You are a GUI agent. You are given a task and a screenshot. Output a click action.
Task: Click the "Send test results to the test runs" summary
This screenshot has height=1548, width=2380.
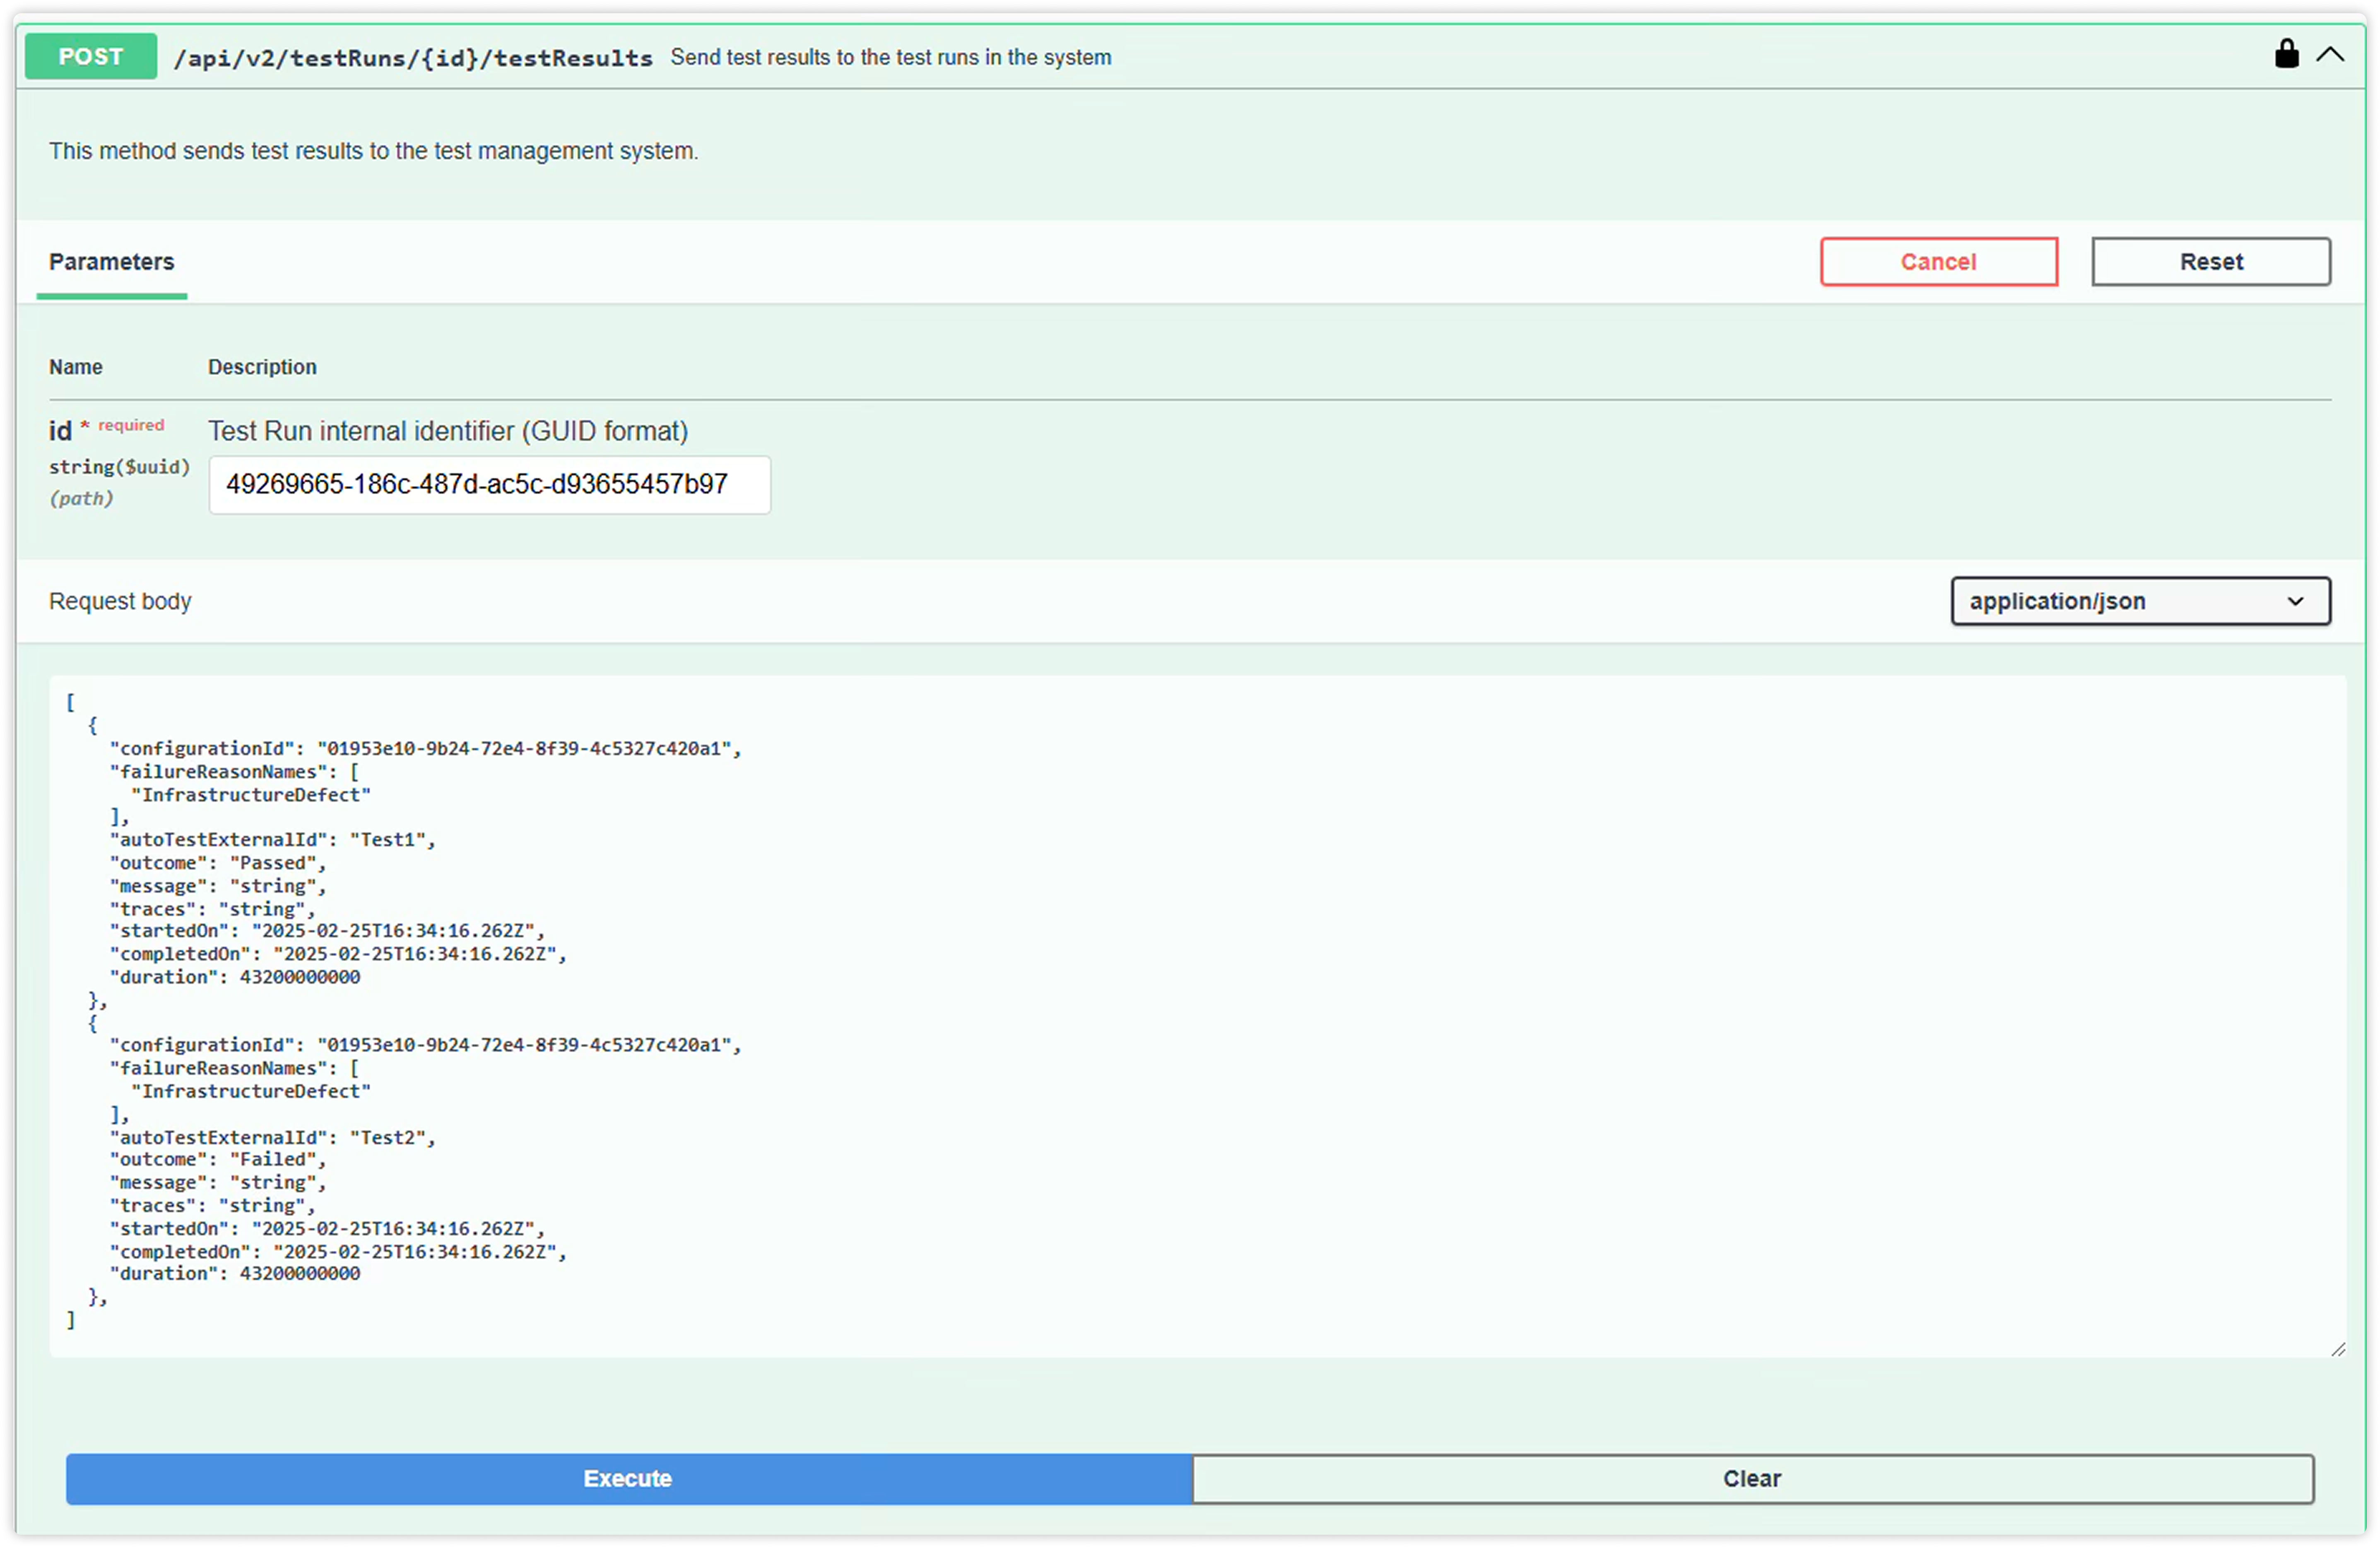click(x=891, y=58)
